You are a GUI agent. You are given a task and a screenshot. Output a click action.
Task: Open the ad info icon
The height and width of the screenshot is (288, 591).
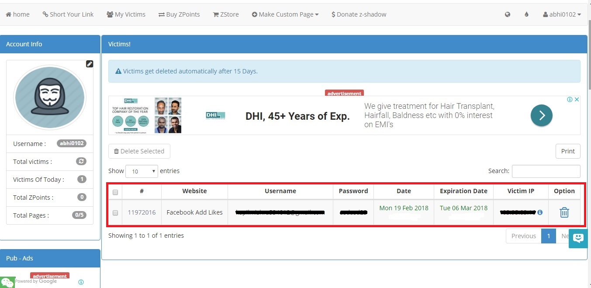tap(570, 100)
